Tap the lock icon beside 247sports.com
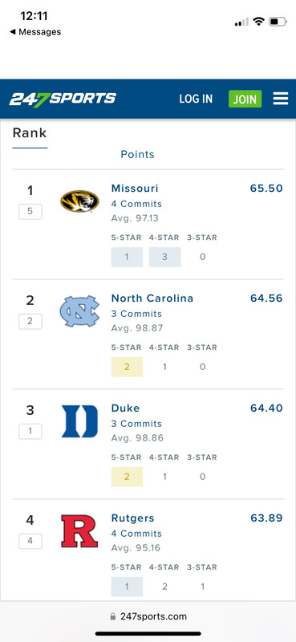 coord(113,616)
